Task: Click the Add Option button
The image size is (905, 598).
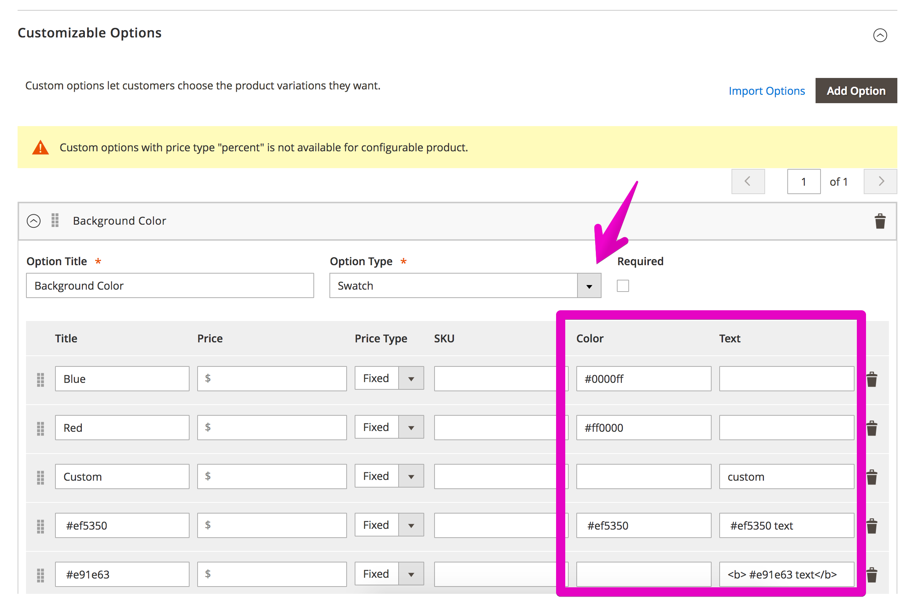Action: tap(856, 91)
